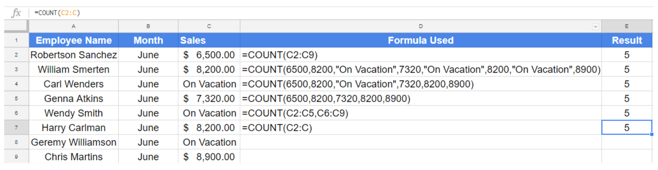Select the $ 7,320.00 sales cell
The image size is (658, 170).
(x=209, y=99)
